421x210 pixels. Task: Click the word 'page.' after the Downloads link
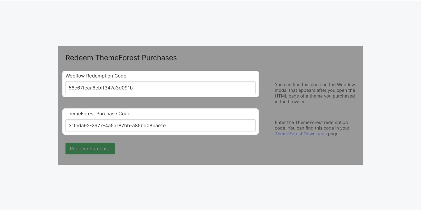point(334,134)
